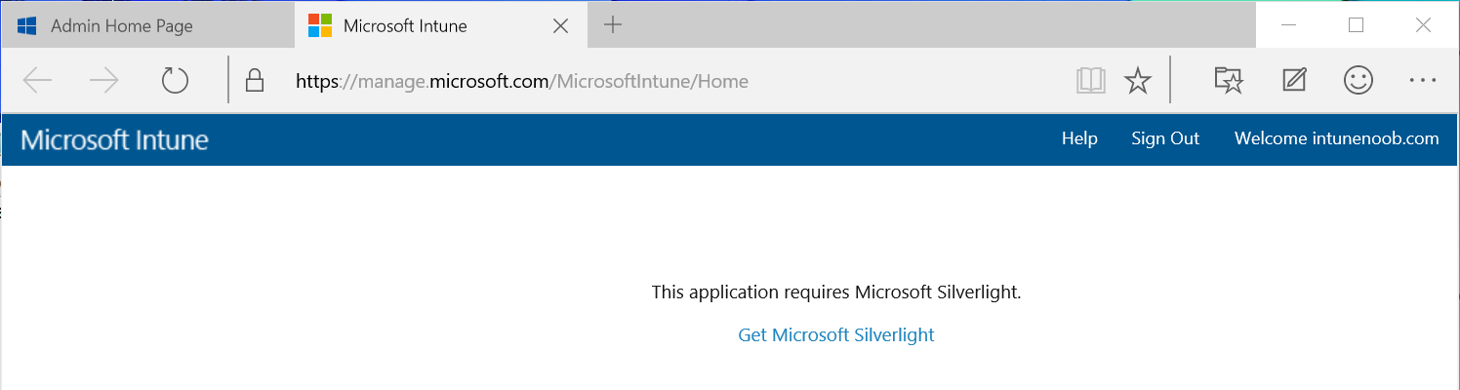Screen dimensions: 1460x390
Task: Refresh the current page
Action: pyautogui.click(x=175, y=81)
